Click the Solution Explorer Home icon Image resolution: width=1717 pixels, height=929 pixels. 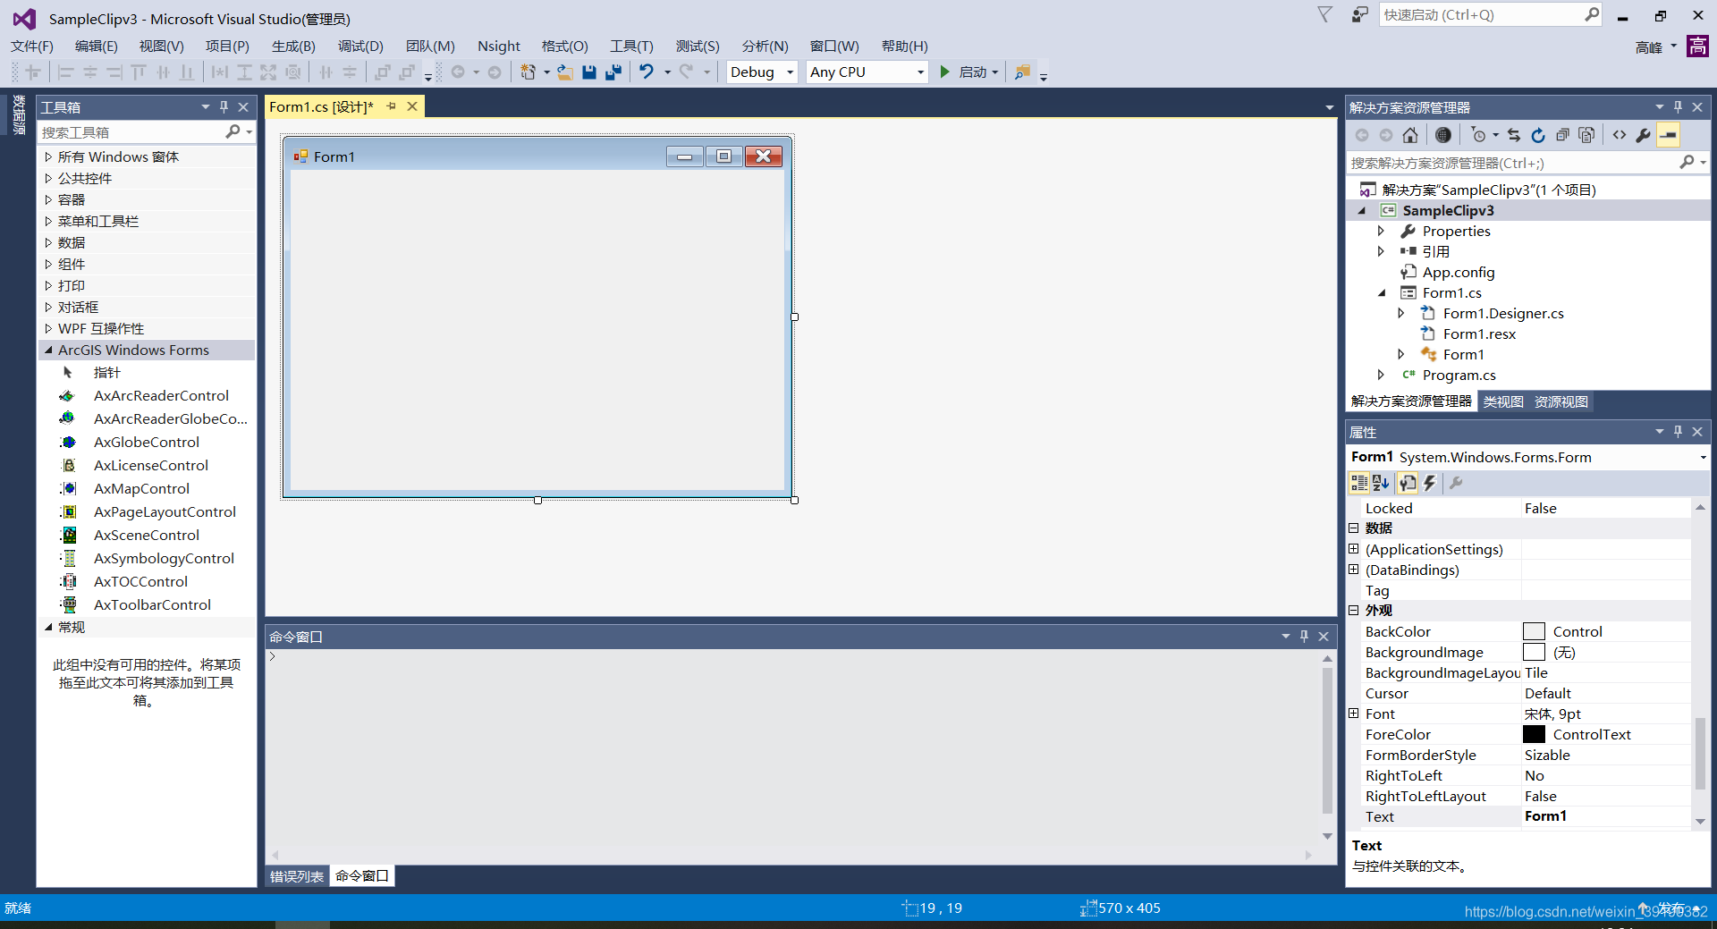point(1410,135)
